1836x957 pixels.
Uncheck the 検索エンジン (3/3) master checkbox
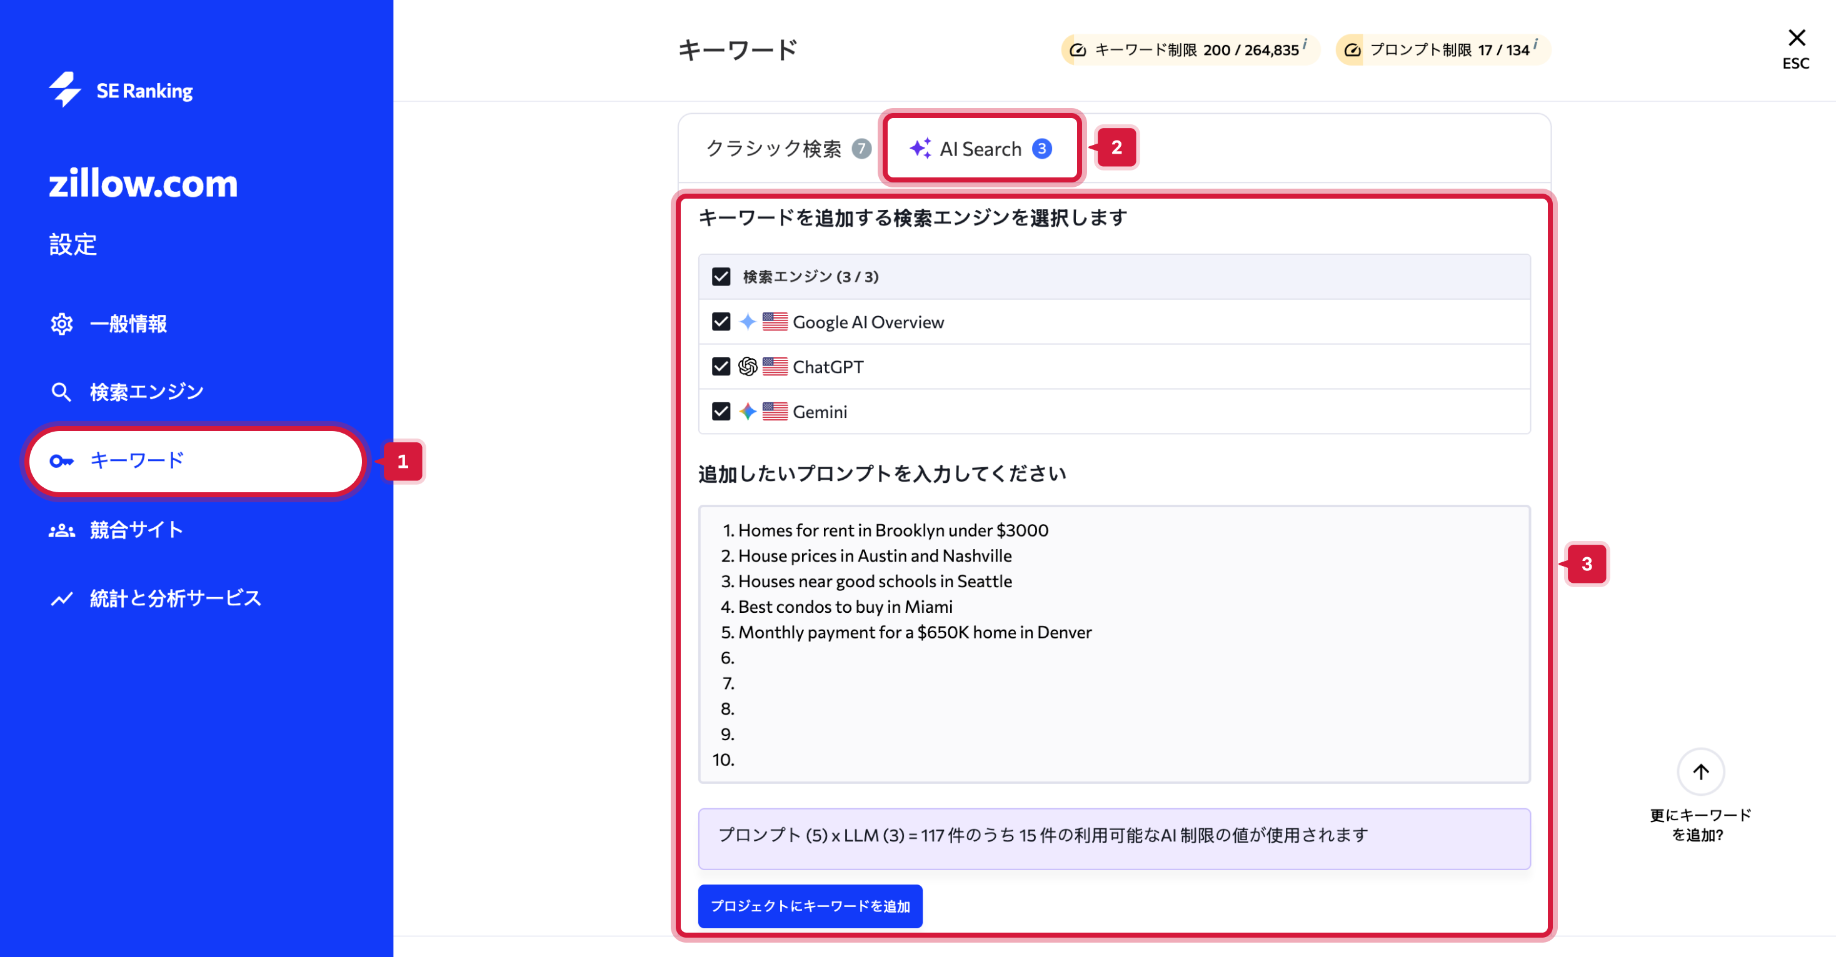(x=721, y=277)
